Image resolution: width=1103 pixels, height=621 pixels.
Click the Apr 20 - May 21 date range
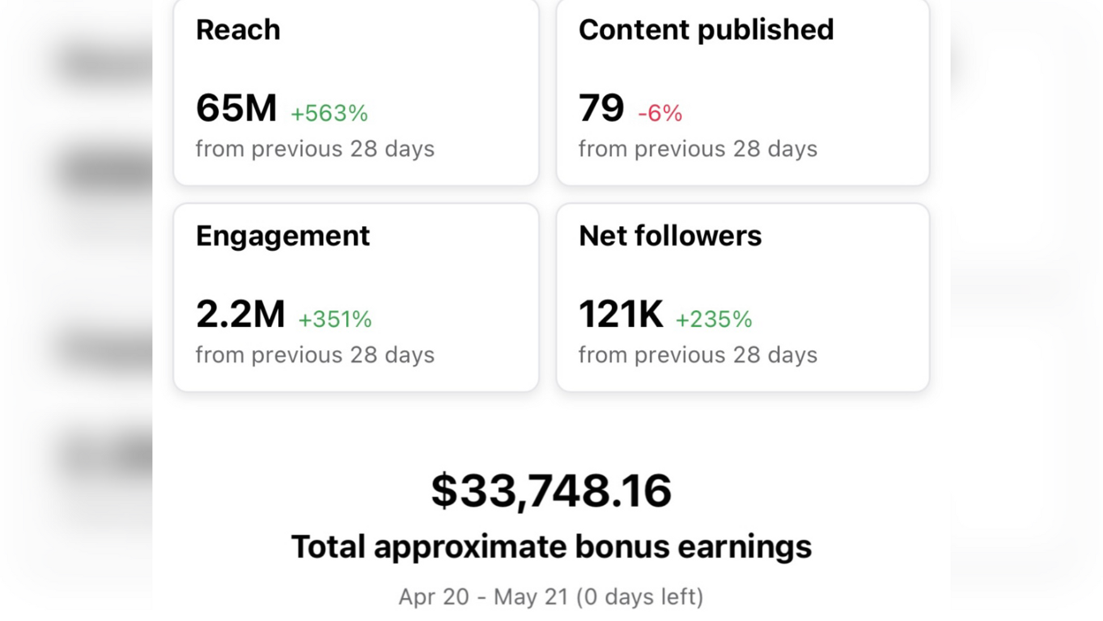(483, 597)
